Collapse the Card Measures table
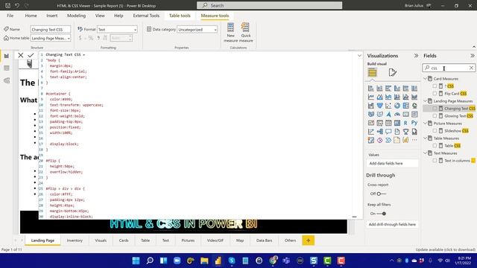Screen dimensions: 477x268 coord(426,78)
